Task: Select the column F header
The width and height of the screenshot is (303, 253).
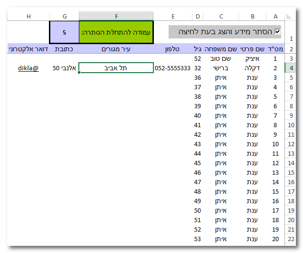Action: click(x=116, y=16)
